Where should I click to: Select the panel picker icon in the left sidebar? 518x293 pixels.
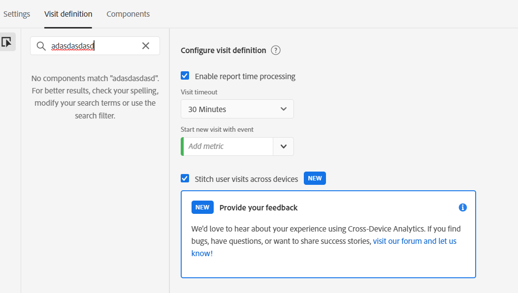pos(7,42)
